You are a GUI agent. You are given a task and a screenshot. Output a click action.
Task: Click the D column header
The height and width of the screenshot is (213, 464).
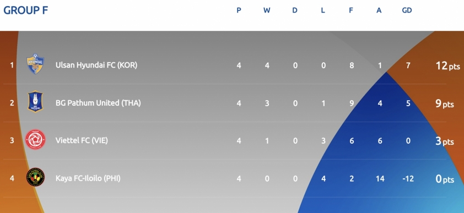pyautogui.click(x=295, y=10)
